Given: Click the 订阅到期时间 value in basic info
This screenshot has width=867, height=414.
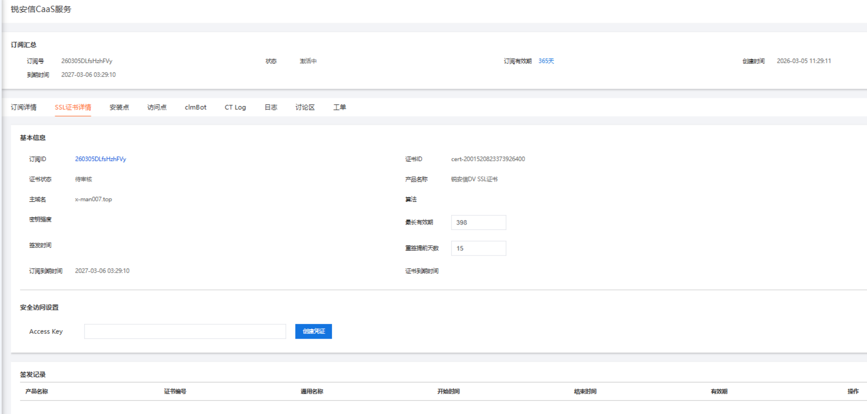Looking at the screenshot, I should 102,271.
